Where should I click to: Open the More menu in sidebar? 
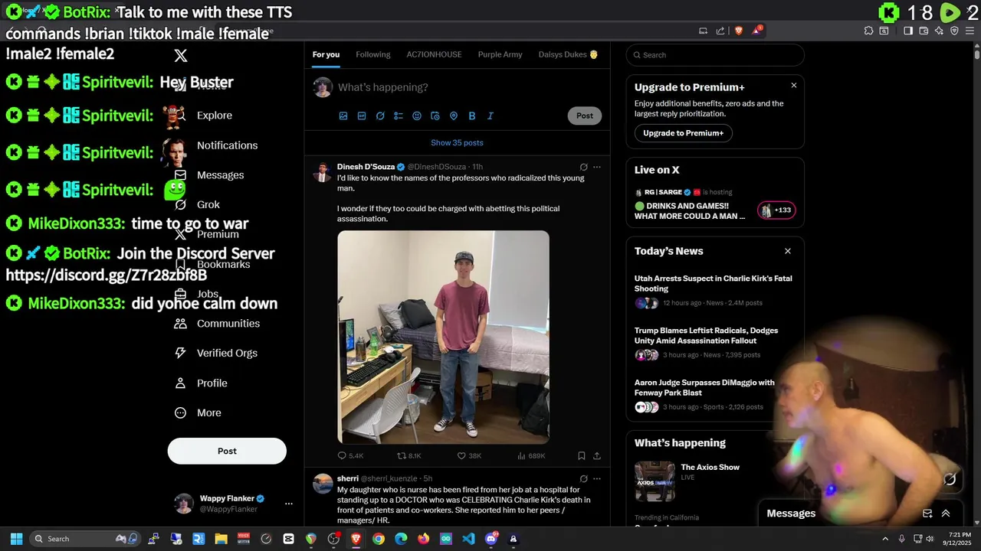pos(198,412)
